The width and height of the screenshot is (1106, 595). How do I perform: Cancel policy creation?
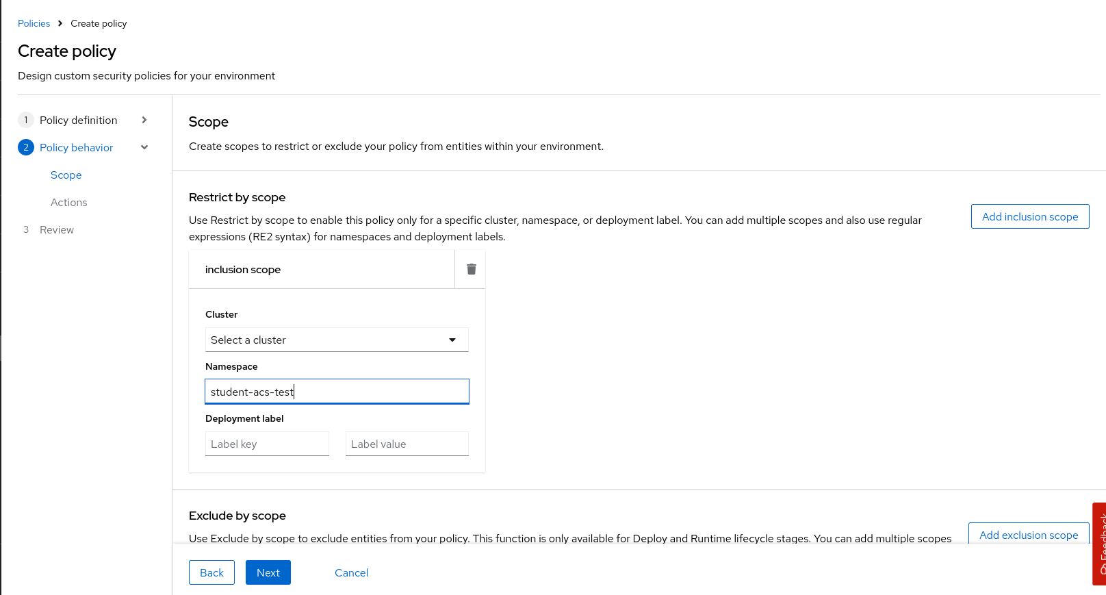click(351, 572)
